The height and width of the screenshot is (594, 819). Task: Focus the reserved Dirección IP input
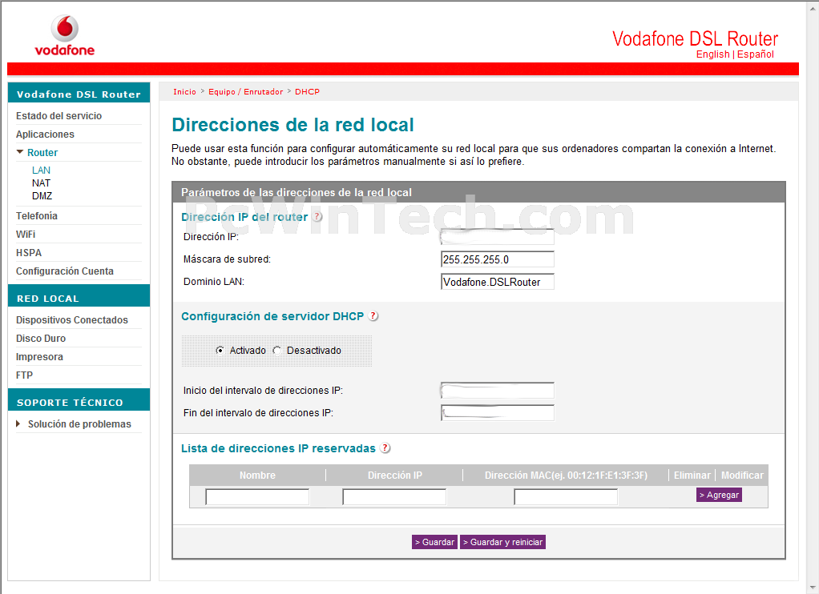click(394, 497)
